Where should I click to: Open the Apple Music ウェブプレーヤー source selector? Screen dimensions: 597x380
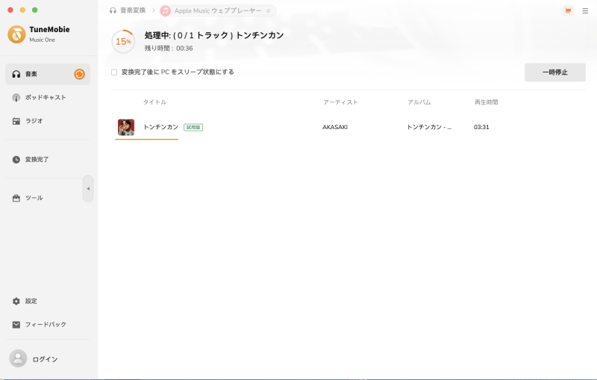pyautogui.click(x=218, y=10)
